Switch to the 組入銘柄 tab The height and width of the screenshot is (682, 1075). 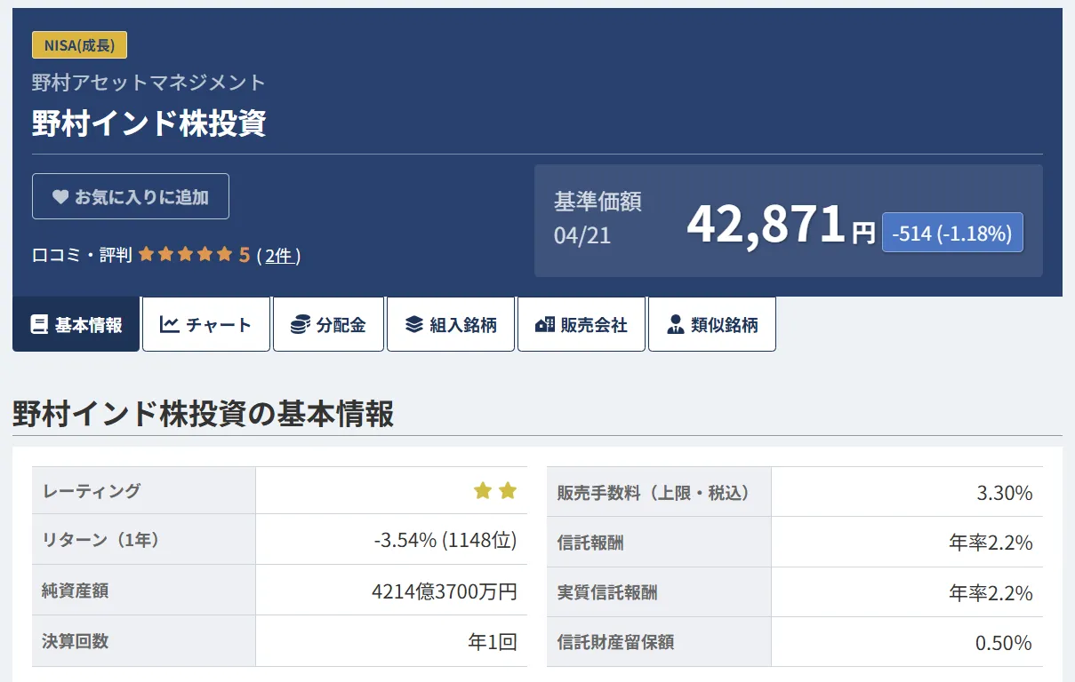451,324
